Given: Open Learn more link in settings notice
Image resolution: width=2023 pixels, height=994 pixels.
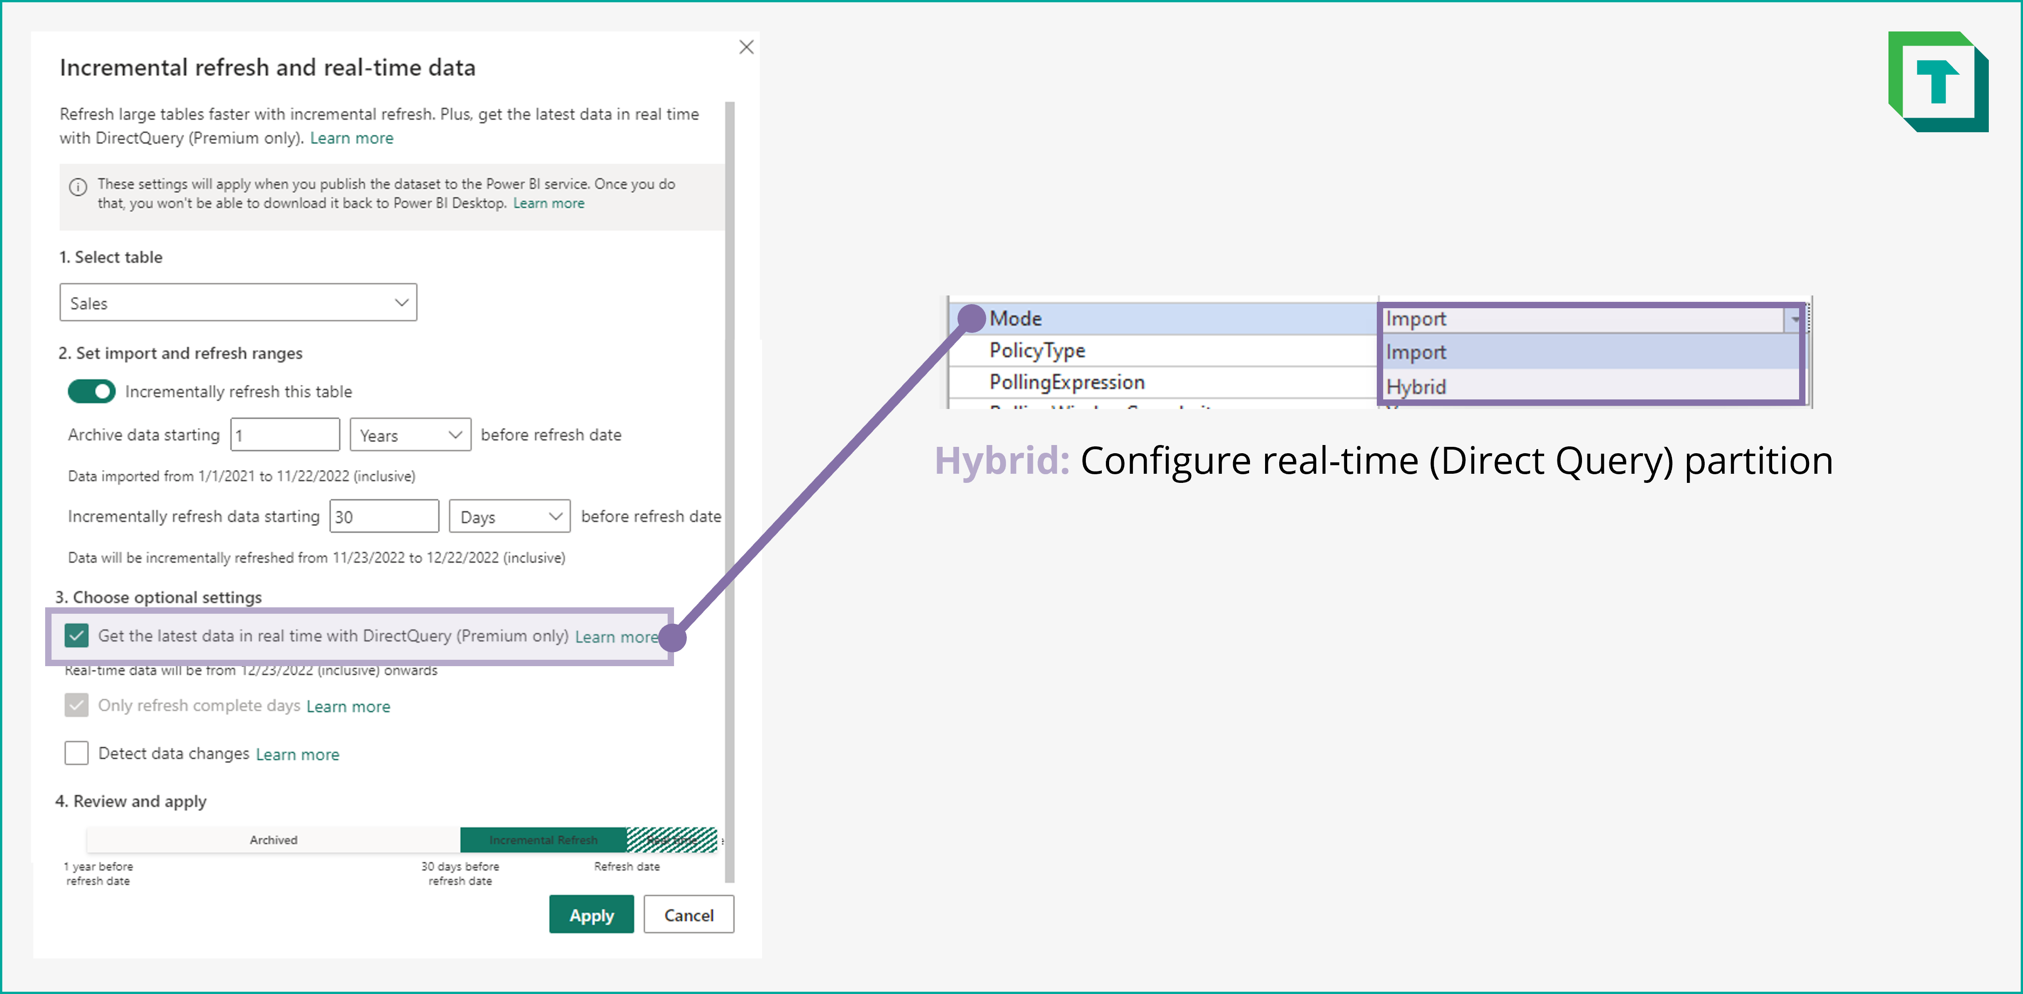Looking at the screenshot, I should tap(549, 203).
